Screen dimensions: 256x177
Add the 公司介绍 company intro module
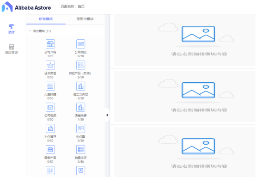pos(50,44)
